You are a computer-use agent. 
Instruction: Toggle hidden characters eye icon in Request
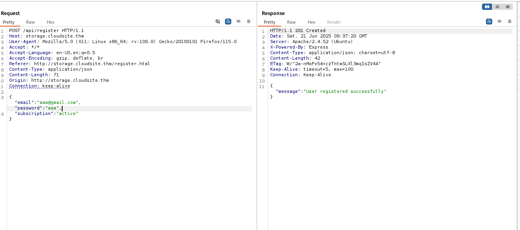[218, 22]
